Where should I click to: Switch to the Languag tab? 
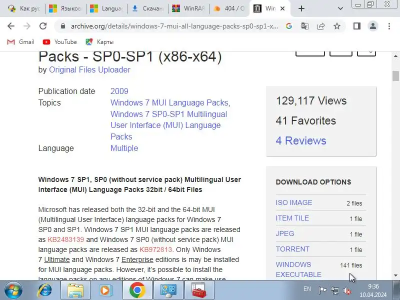click(x=106, y=8)
